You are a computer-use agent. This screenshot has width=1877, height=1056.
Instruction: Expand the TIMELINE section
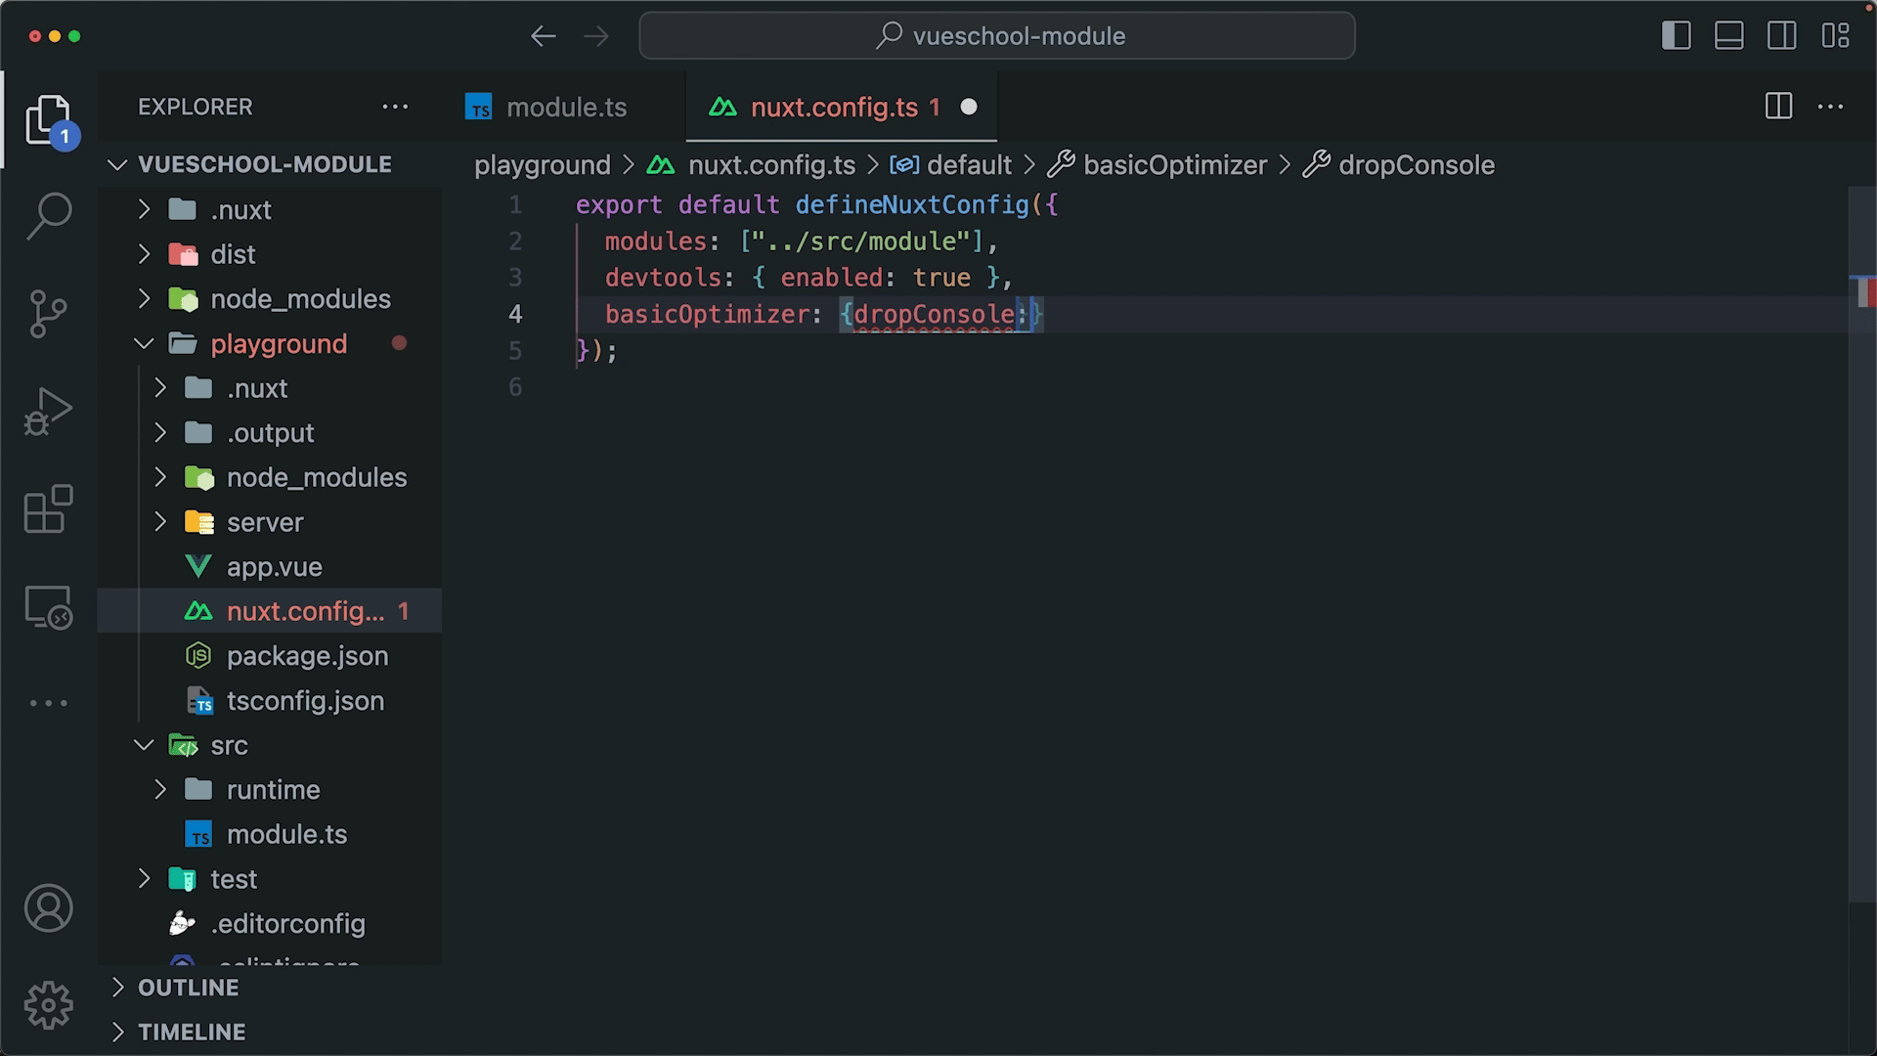[x=270, y=1032]
